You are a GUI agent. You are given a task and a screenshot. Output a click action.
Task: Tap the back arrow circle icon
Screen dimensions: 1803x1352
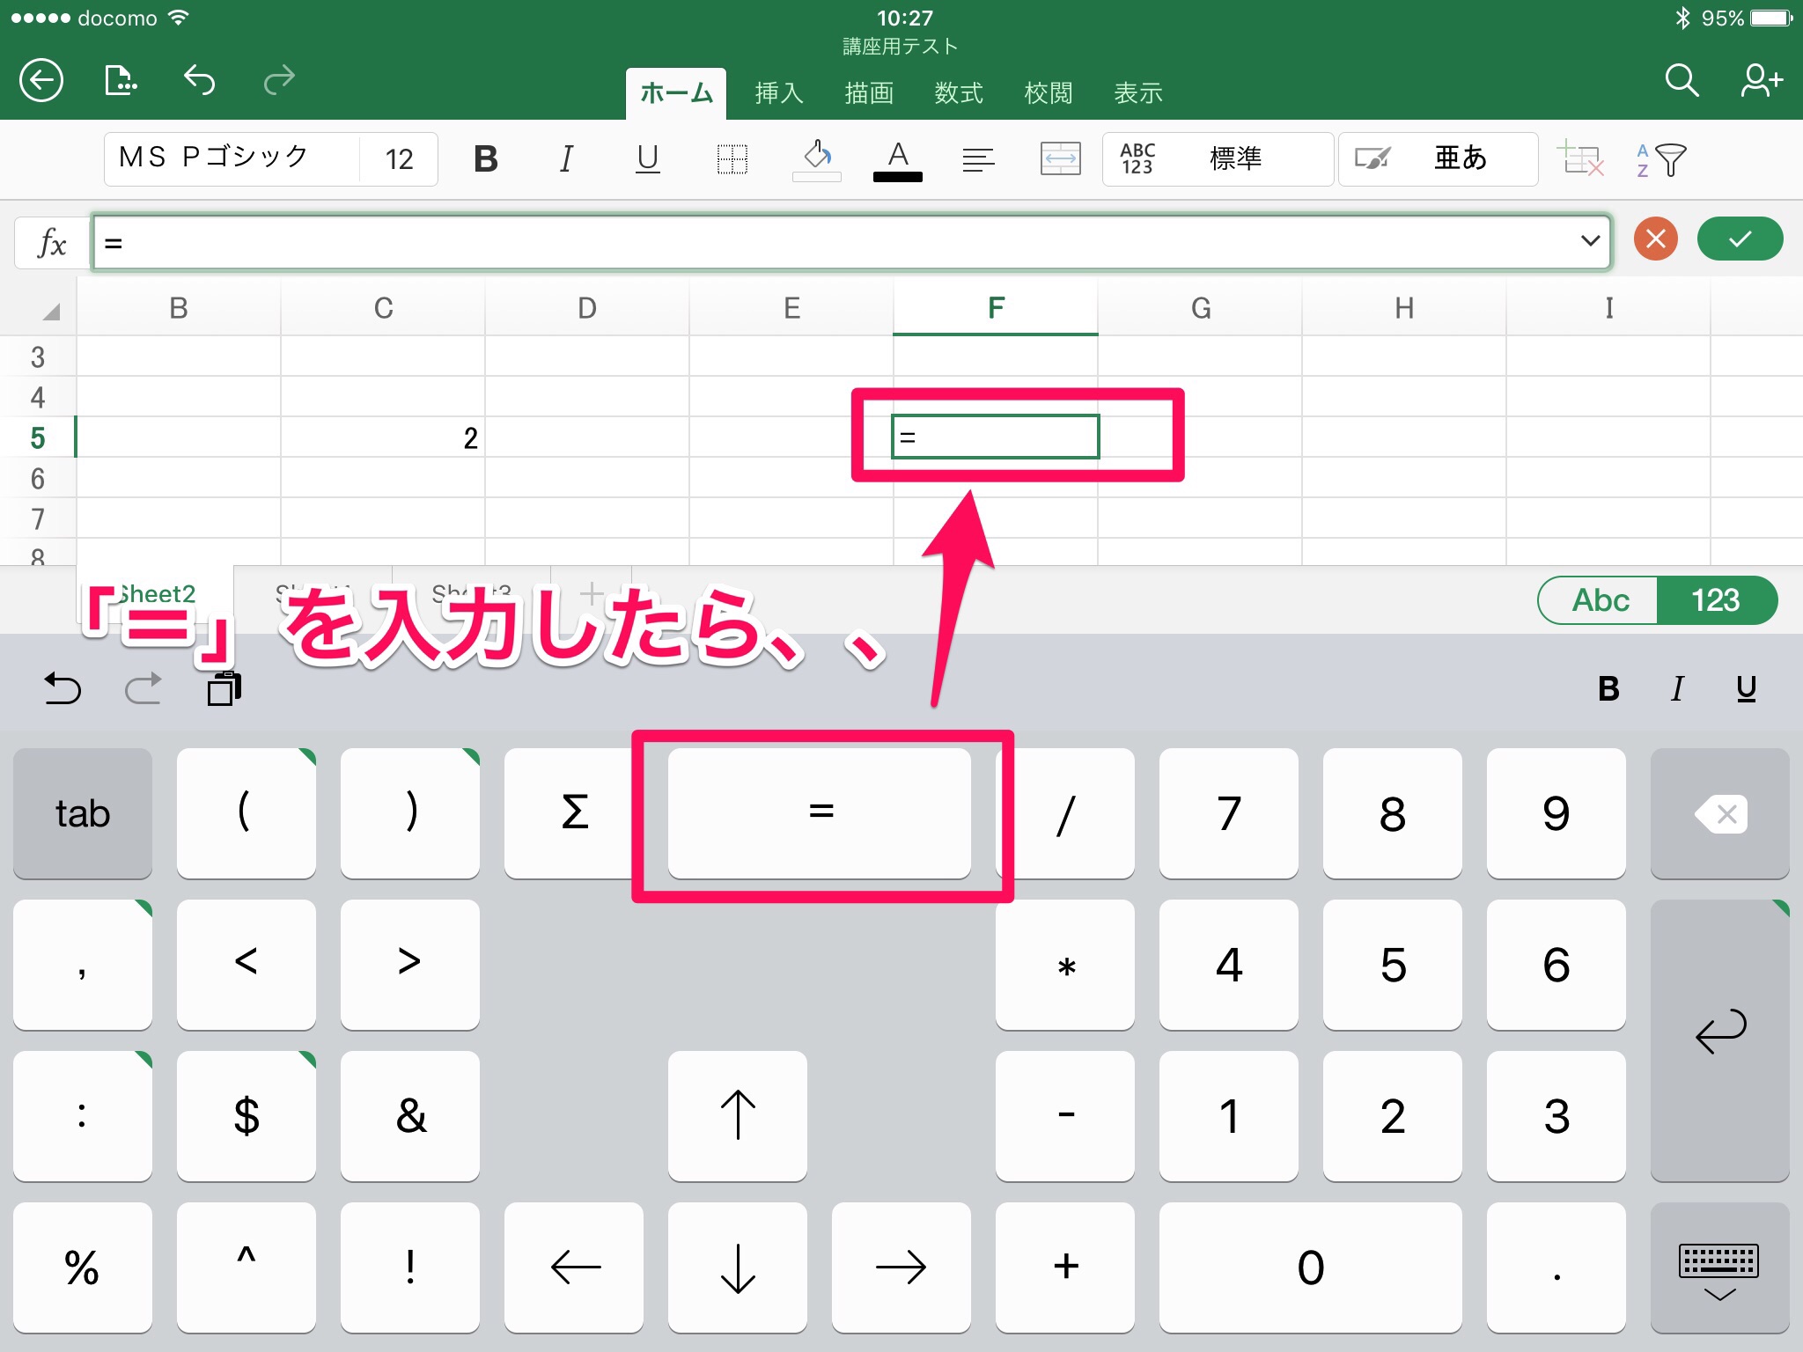click(41, 81)
